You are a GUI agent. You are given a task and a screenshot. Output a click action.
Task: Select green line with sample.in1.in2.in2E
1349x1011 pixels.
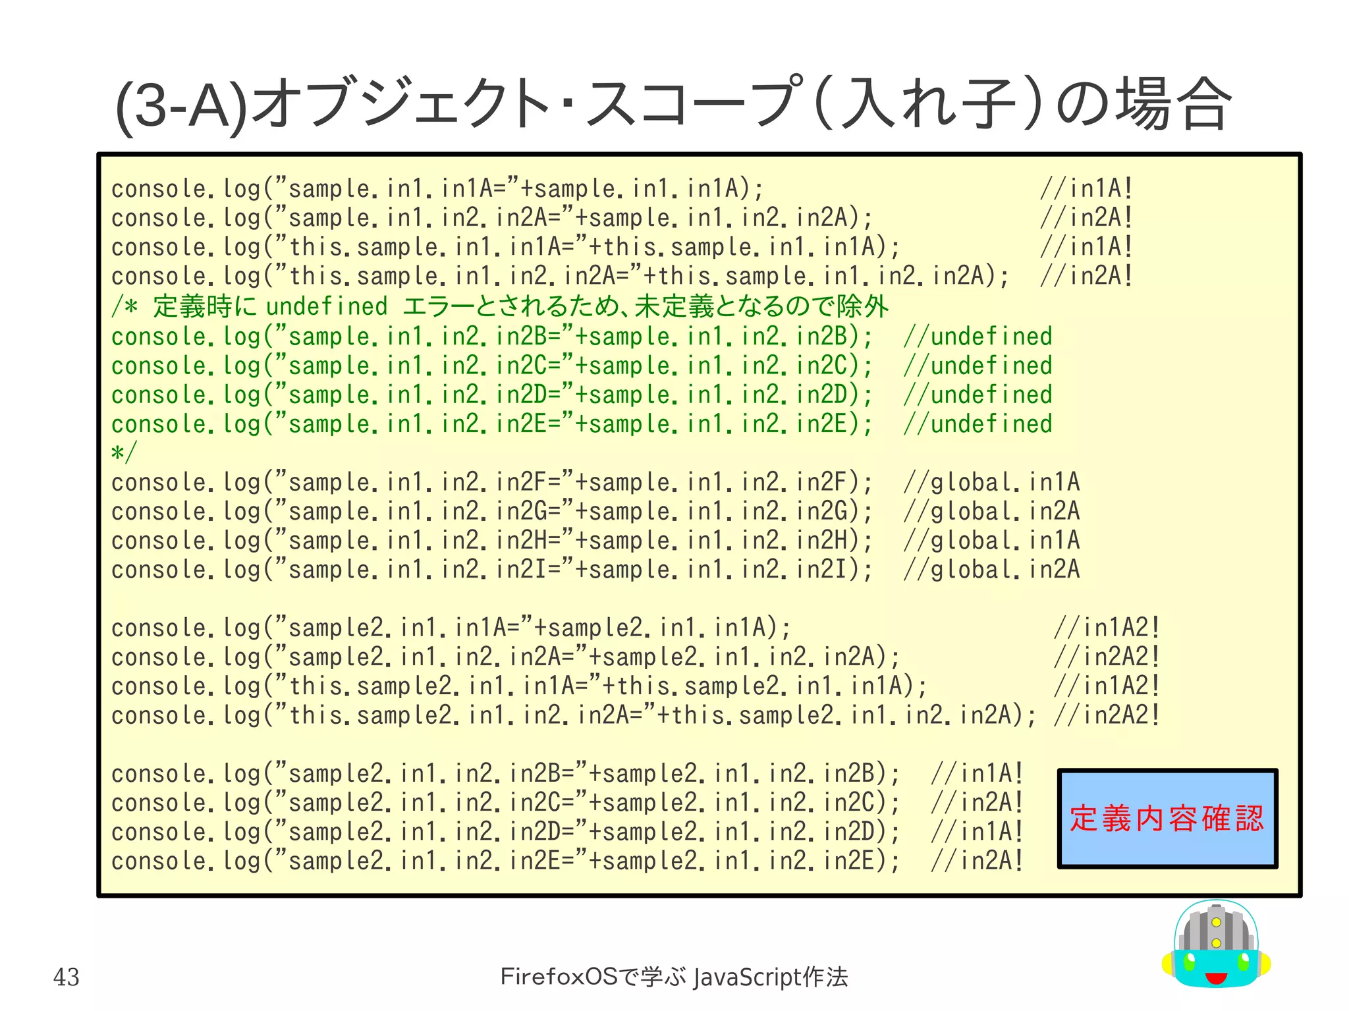coord(582,424)
